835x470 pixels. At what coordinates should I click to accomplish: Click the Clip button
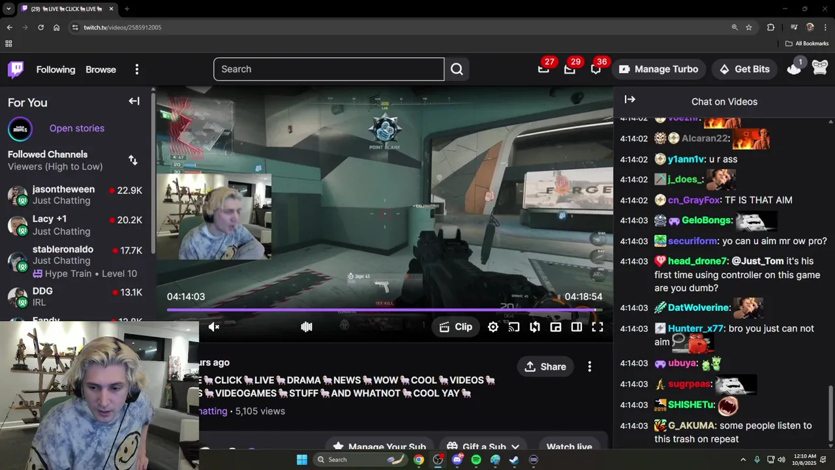tap(455, 327)
